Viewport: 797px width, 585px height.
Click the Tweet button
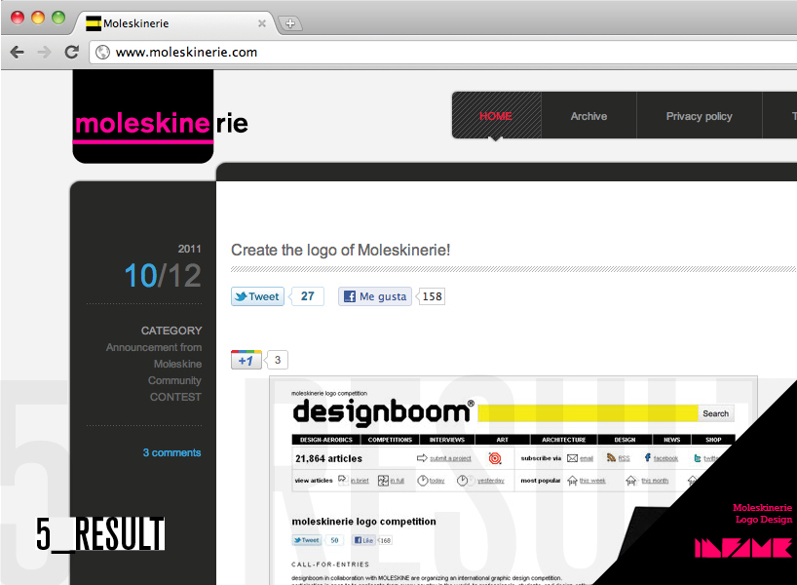pos(257,296)
